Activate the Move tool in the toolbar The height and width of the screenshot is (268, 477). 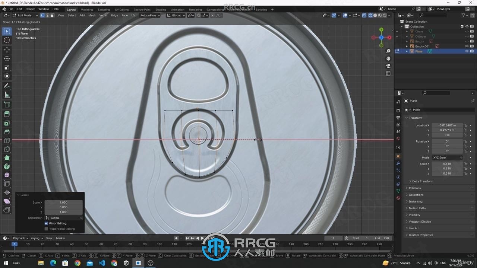(7, 50)
